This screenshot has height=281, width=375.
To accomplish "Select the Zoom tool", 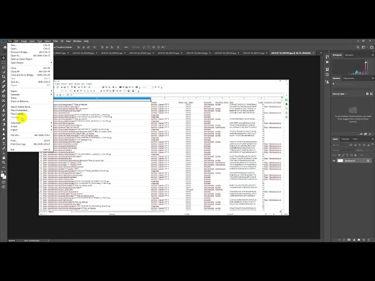I will point(4,163).
